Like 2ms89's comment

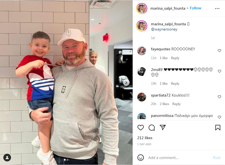point(219,71)
